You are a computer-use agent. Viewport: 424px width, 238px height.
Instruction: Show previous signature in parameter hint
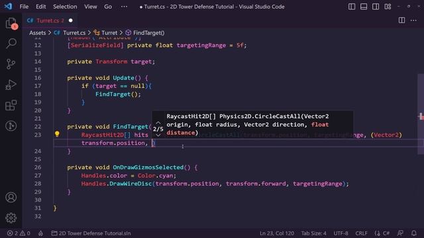click(158, 122)
